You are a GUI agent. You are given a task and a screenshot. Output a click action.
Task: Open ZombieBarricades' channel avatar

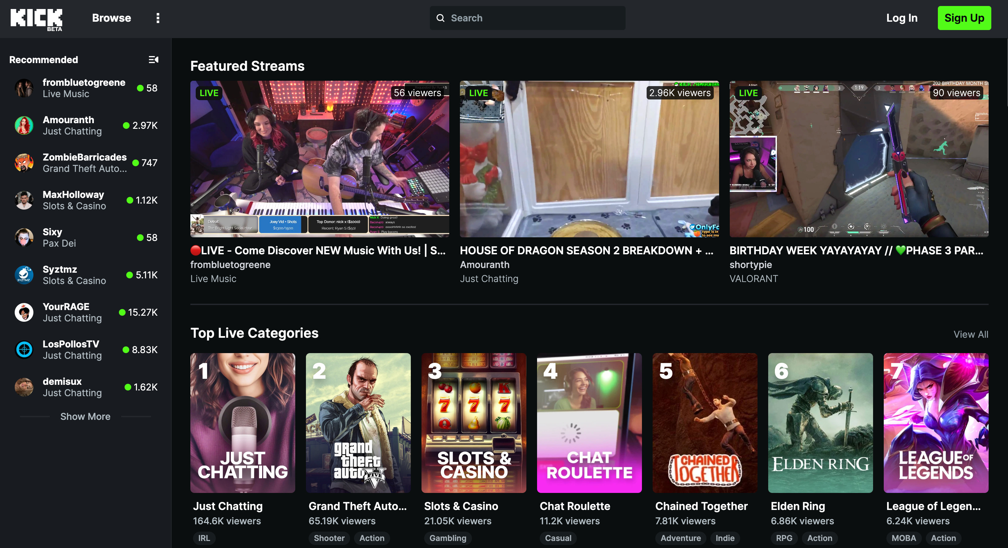(x=24, y=163)
